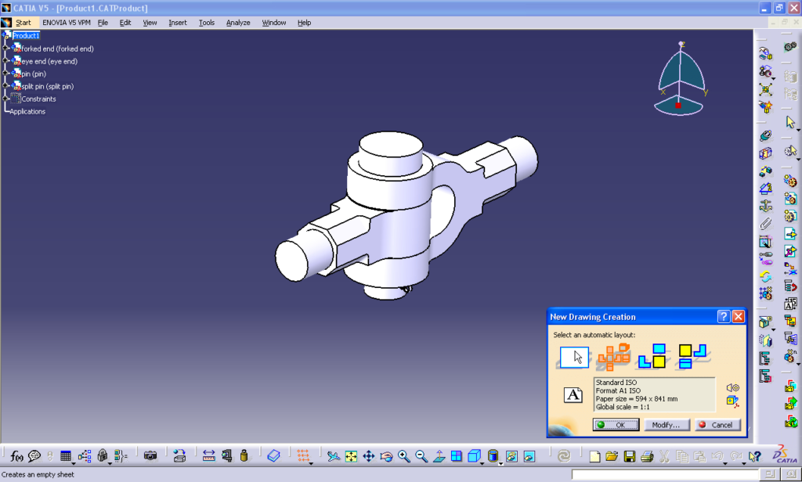The image size is (802, 482).
Task: Click the Fit All In icon
Action: tap(351, 456)
